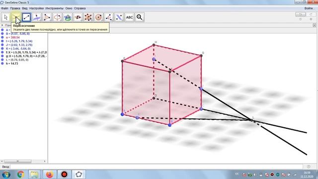The height and width of the screenshot is (179, 318).
Task: Open Firefox from the taskbar
Action: [49, 175]
